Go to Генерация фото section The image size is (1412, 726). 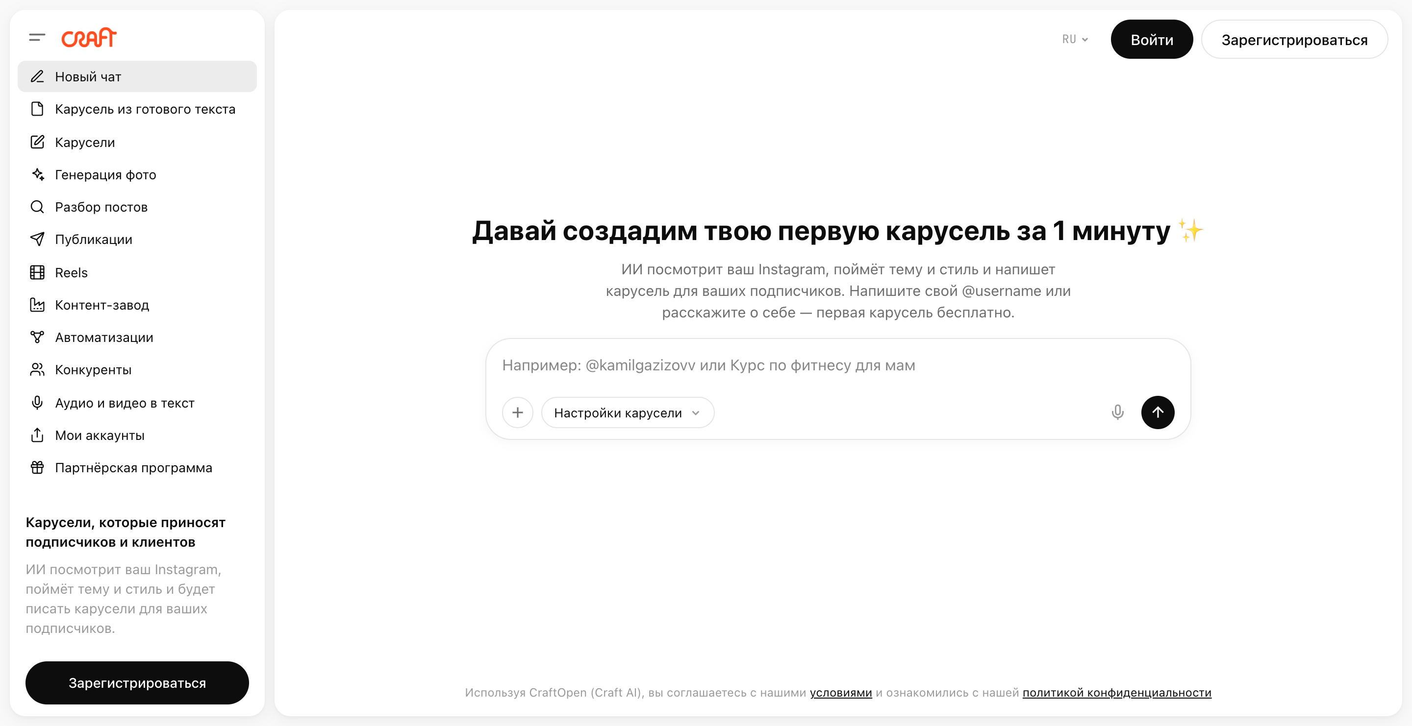[137, 175]
